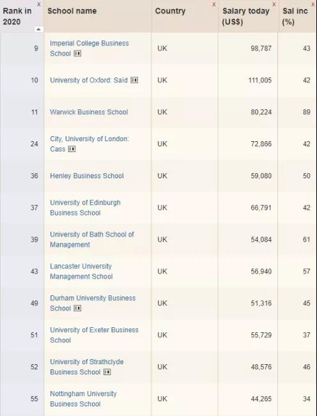Click profile icon next to University of Oxford: Saïd
This screenshot has width=317, height=416.
(x=134, y=80)
